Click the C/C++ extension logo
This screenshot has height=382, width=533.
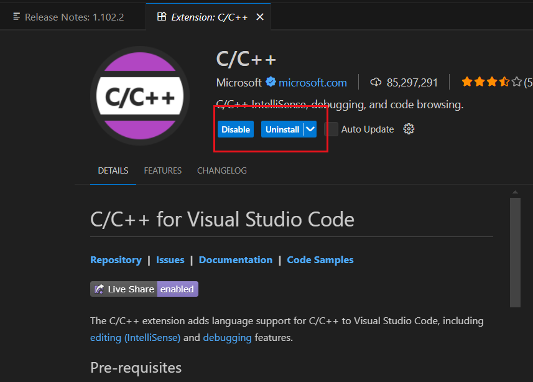(140, 96)
